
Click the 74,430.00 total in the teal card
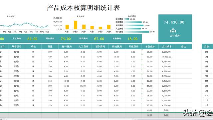174,22
